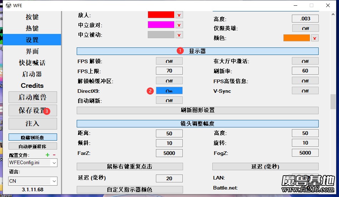
Task: Switch to the 热键 section
Action: pos(32,29)
